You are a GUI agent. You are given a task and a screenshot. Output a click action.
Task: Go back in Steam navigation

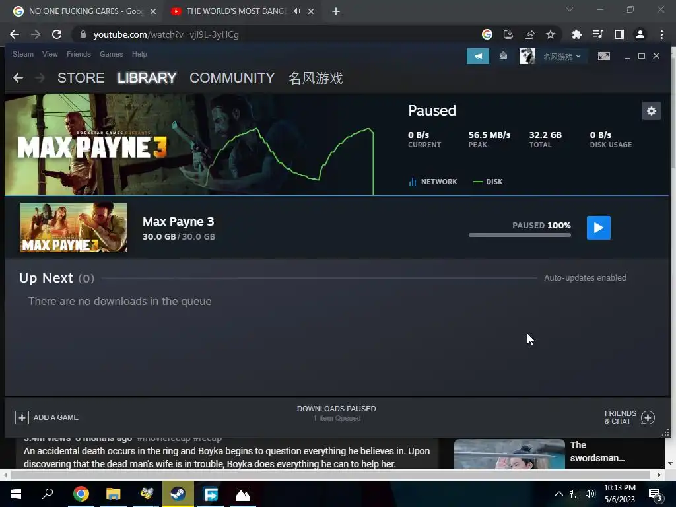18,78
